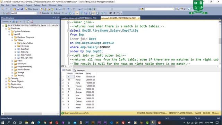Click the Cancel Executing Query icon
Image resolution: width=222 pixels, height=125 pixels.
tap(63, 13)
